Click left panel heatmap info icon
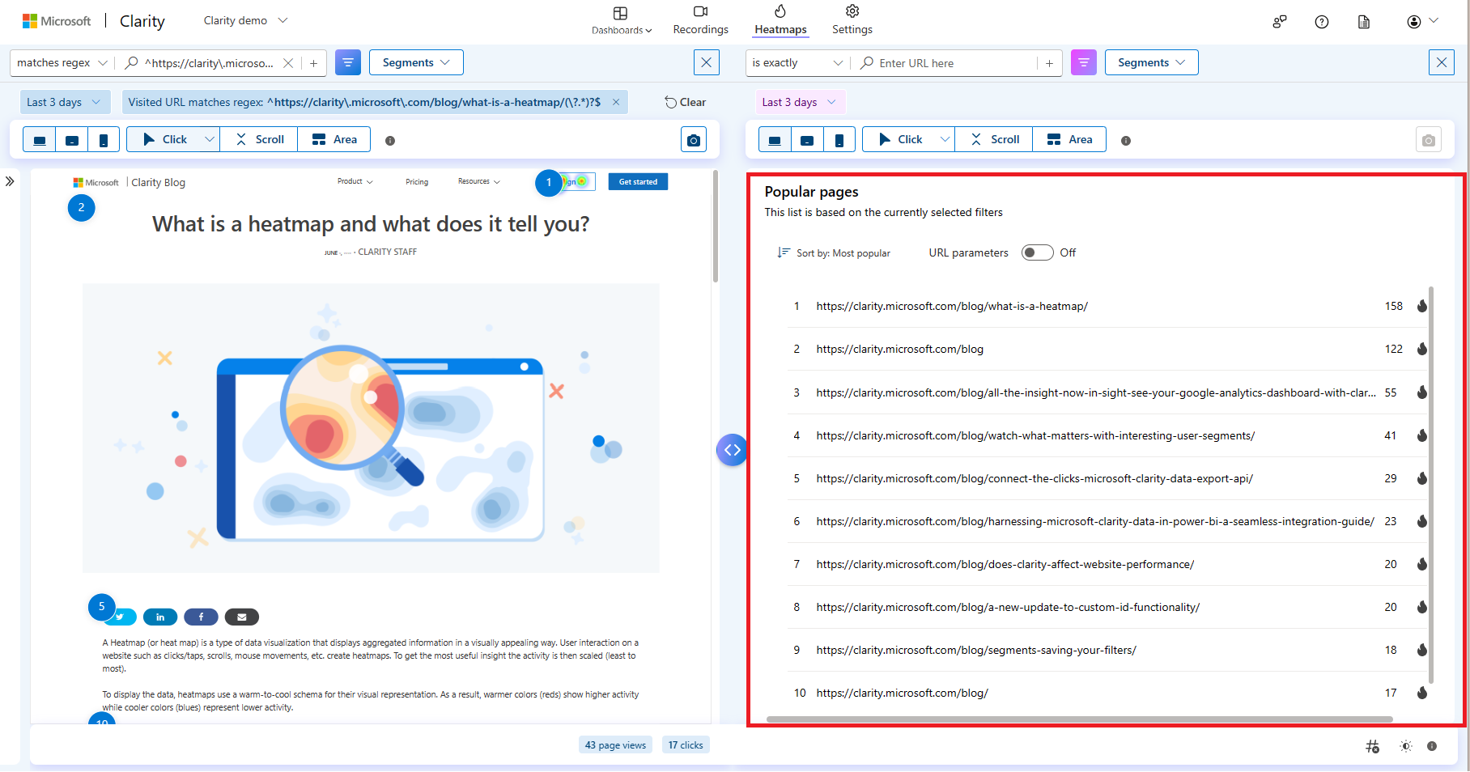 pos(390,141)
